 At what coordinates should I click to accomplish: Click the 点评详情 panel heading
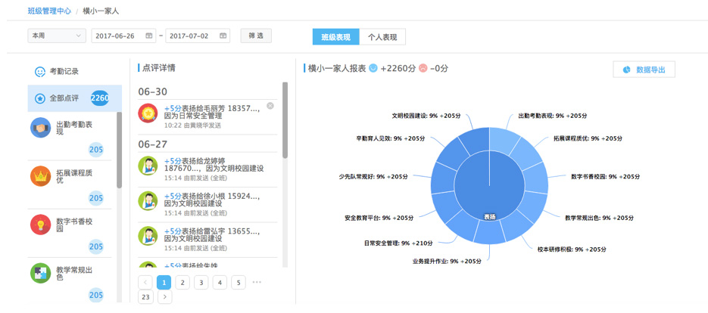[x=158, y=68]
